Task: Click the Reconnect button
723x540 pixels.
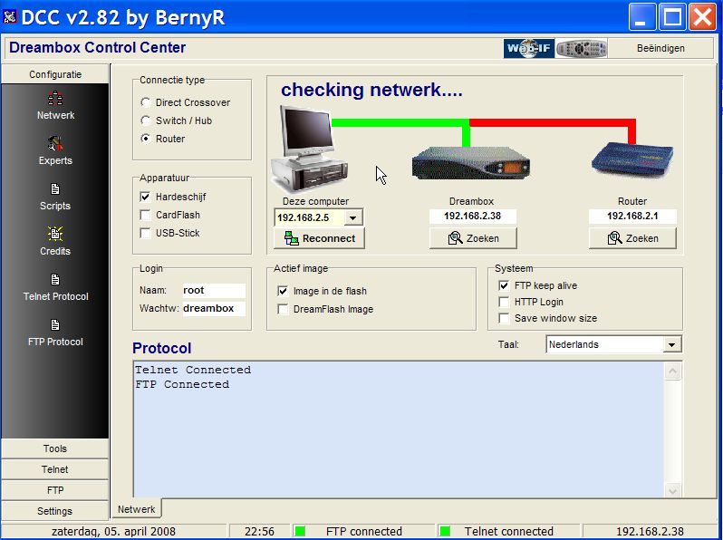Action: (x=319, y=238)
